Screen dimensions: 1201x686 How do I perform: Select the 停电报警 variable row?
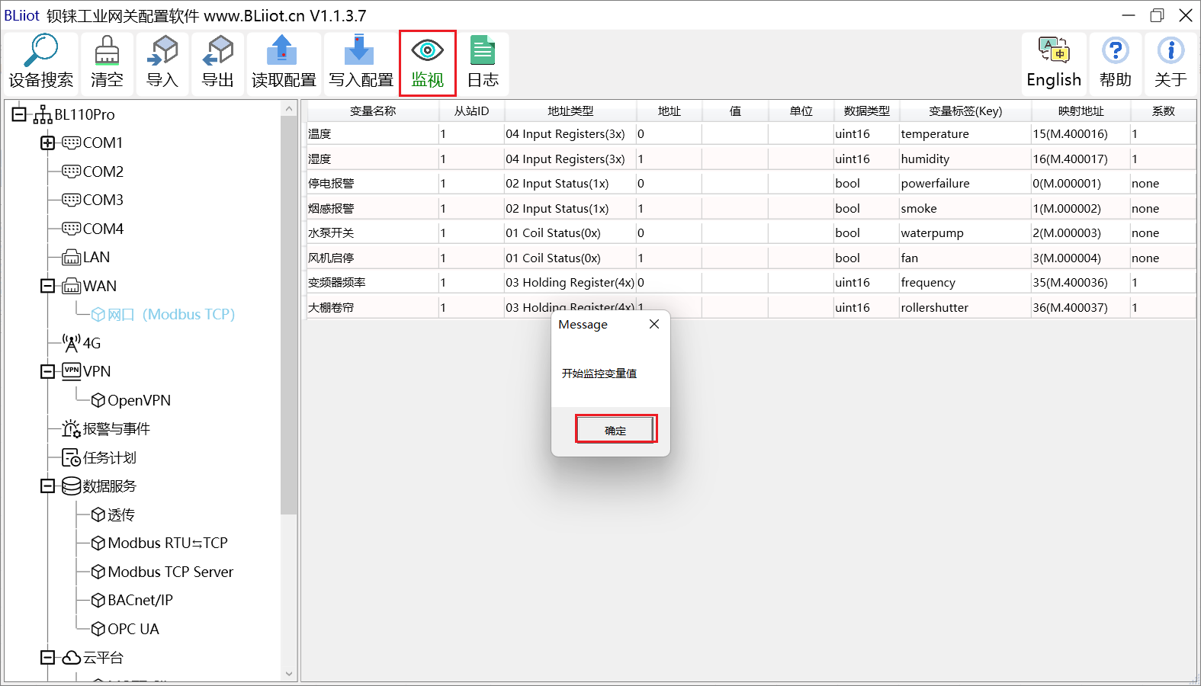tap(751, 183)
